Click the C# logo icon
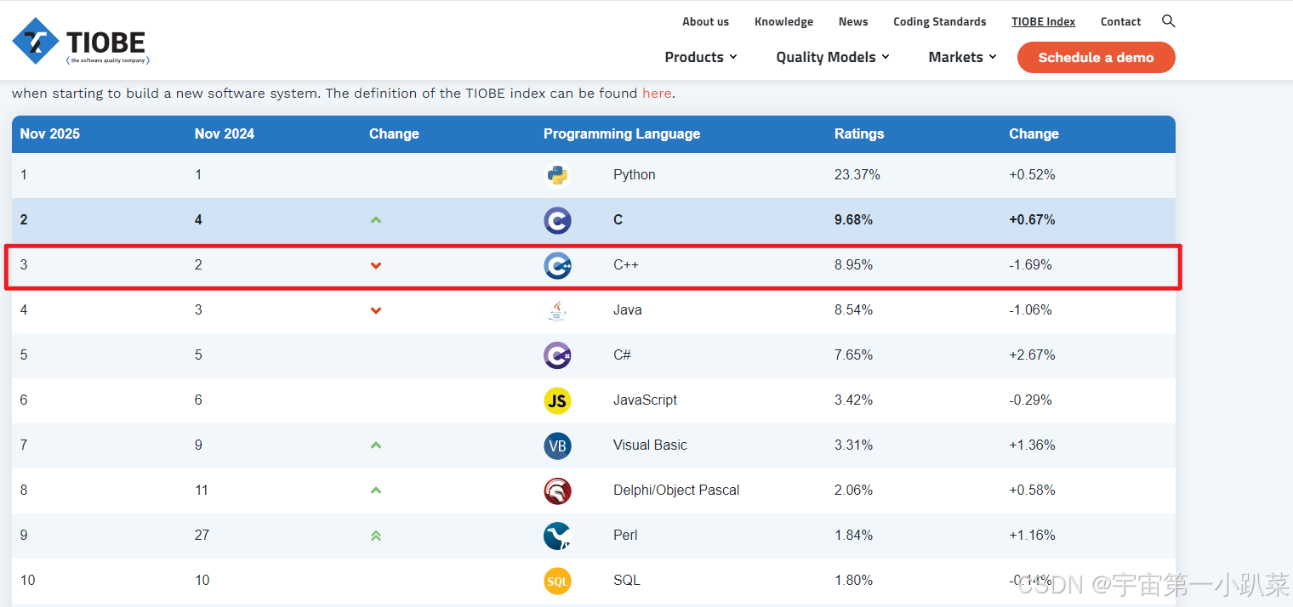The height and width of the screenshot is (607, 1293). (557, 355)
